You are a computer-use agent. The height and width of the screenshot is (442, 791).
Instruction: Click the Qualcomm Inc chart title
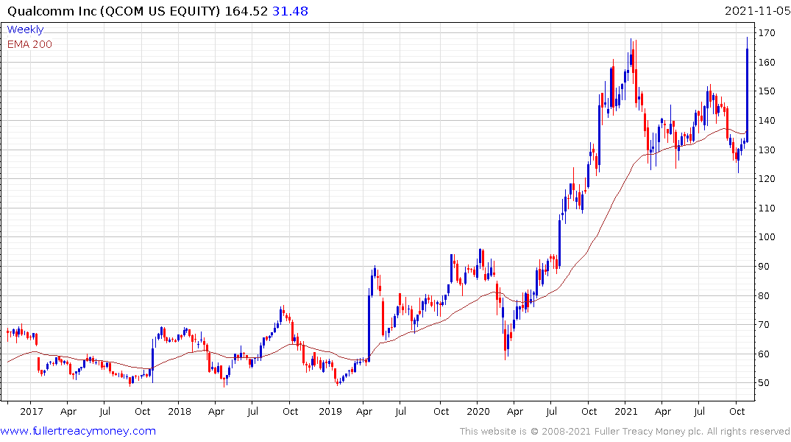(114, 11)
